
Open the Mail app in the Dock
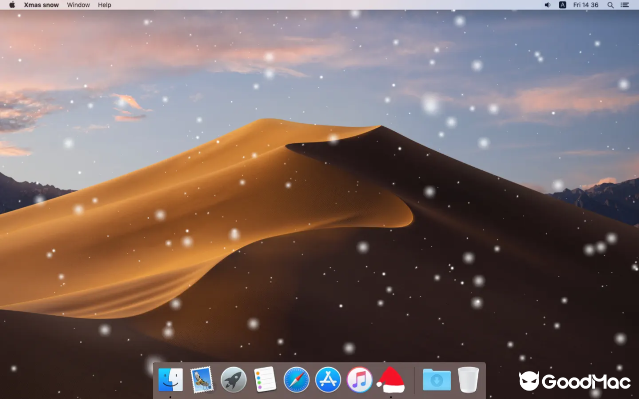(202, 380)
